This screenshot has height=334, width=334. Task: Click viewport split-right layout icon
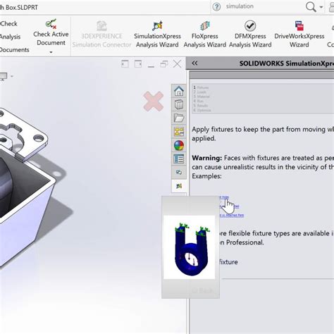pos(138,64)
